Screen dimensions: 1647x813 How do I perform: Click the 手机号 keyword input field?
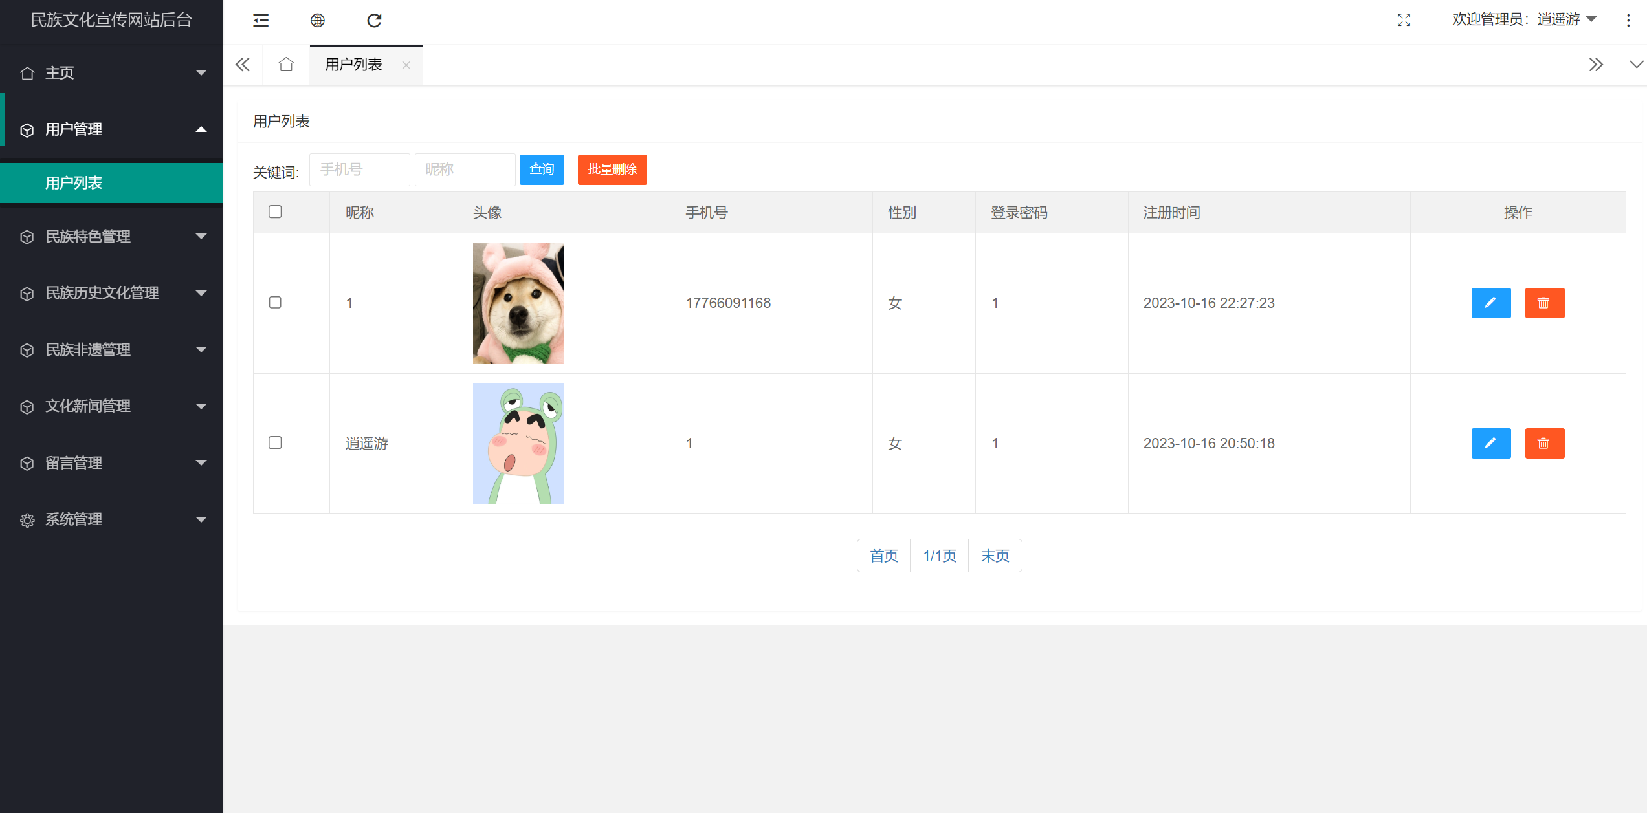pyautogui.click(x=359, y=169)
